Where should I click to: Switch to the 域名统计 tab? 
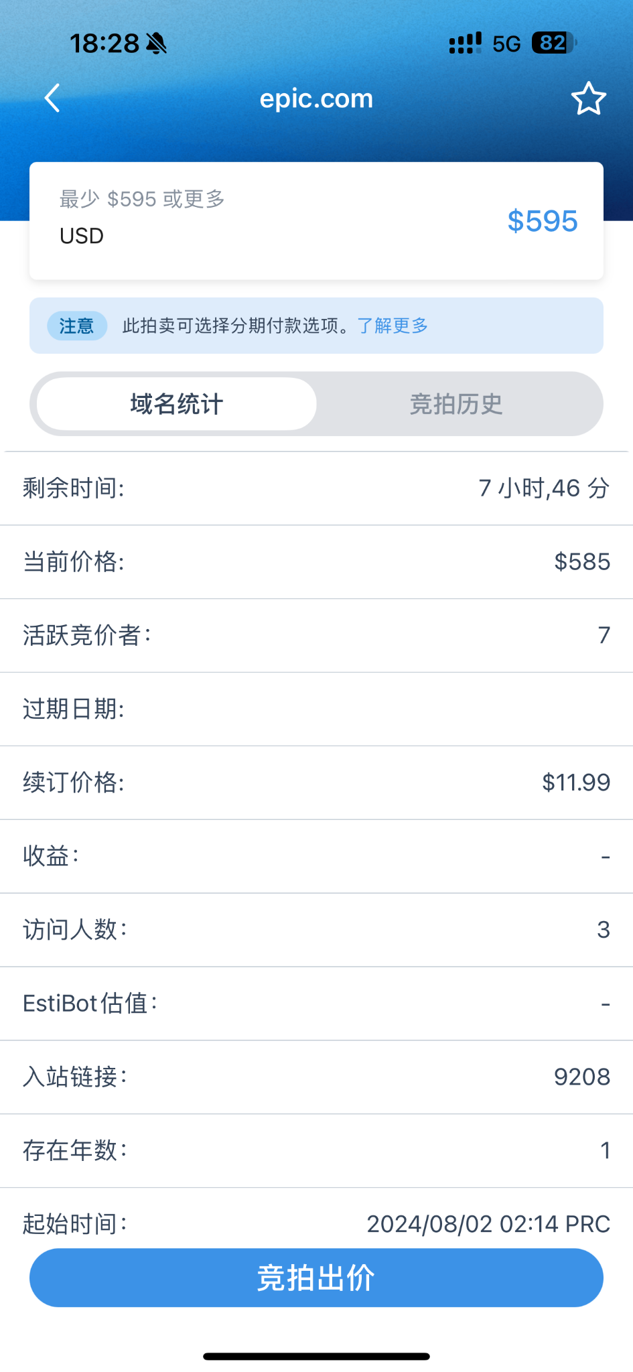click(177, 404)
